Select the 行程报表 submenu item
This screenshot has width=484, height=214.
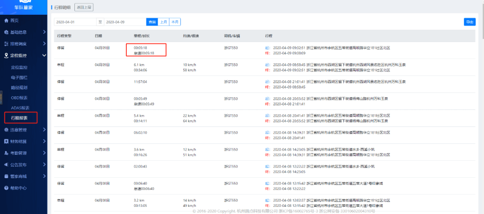point(19,118)
